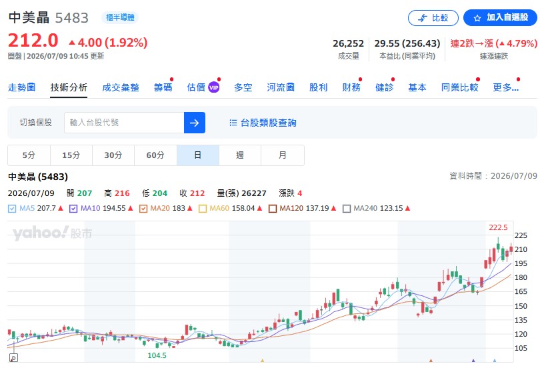Viewport: 540px width, 370px height.
Task: Click the VIP badge next to 估價
Action: (x=213, y=87)
